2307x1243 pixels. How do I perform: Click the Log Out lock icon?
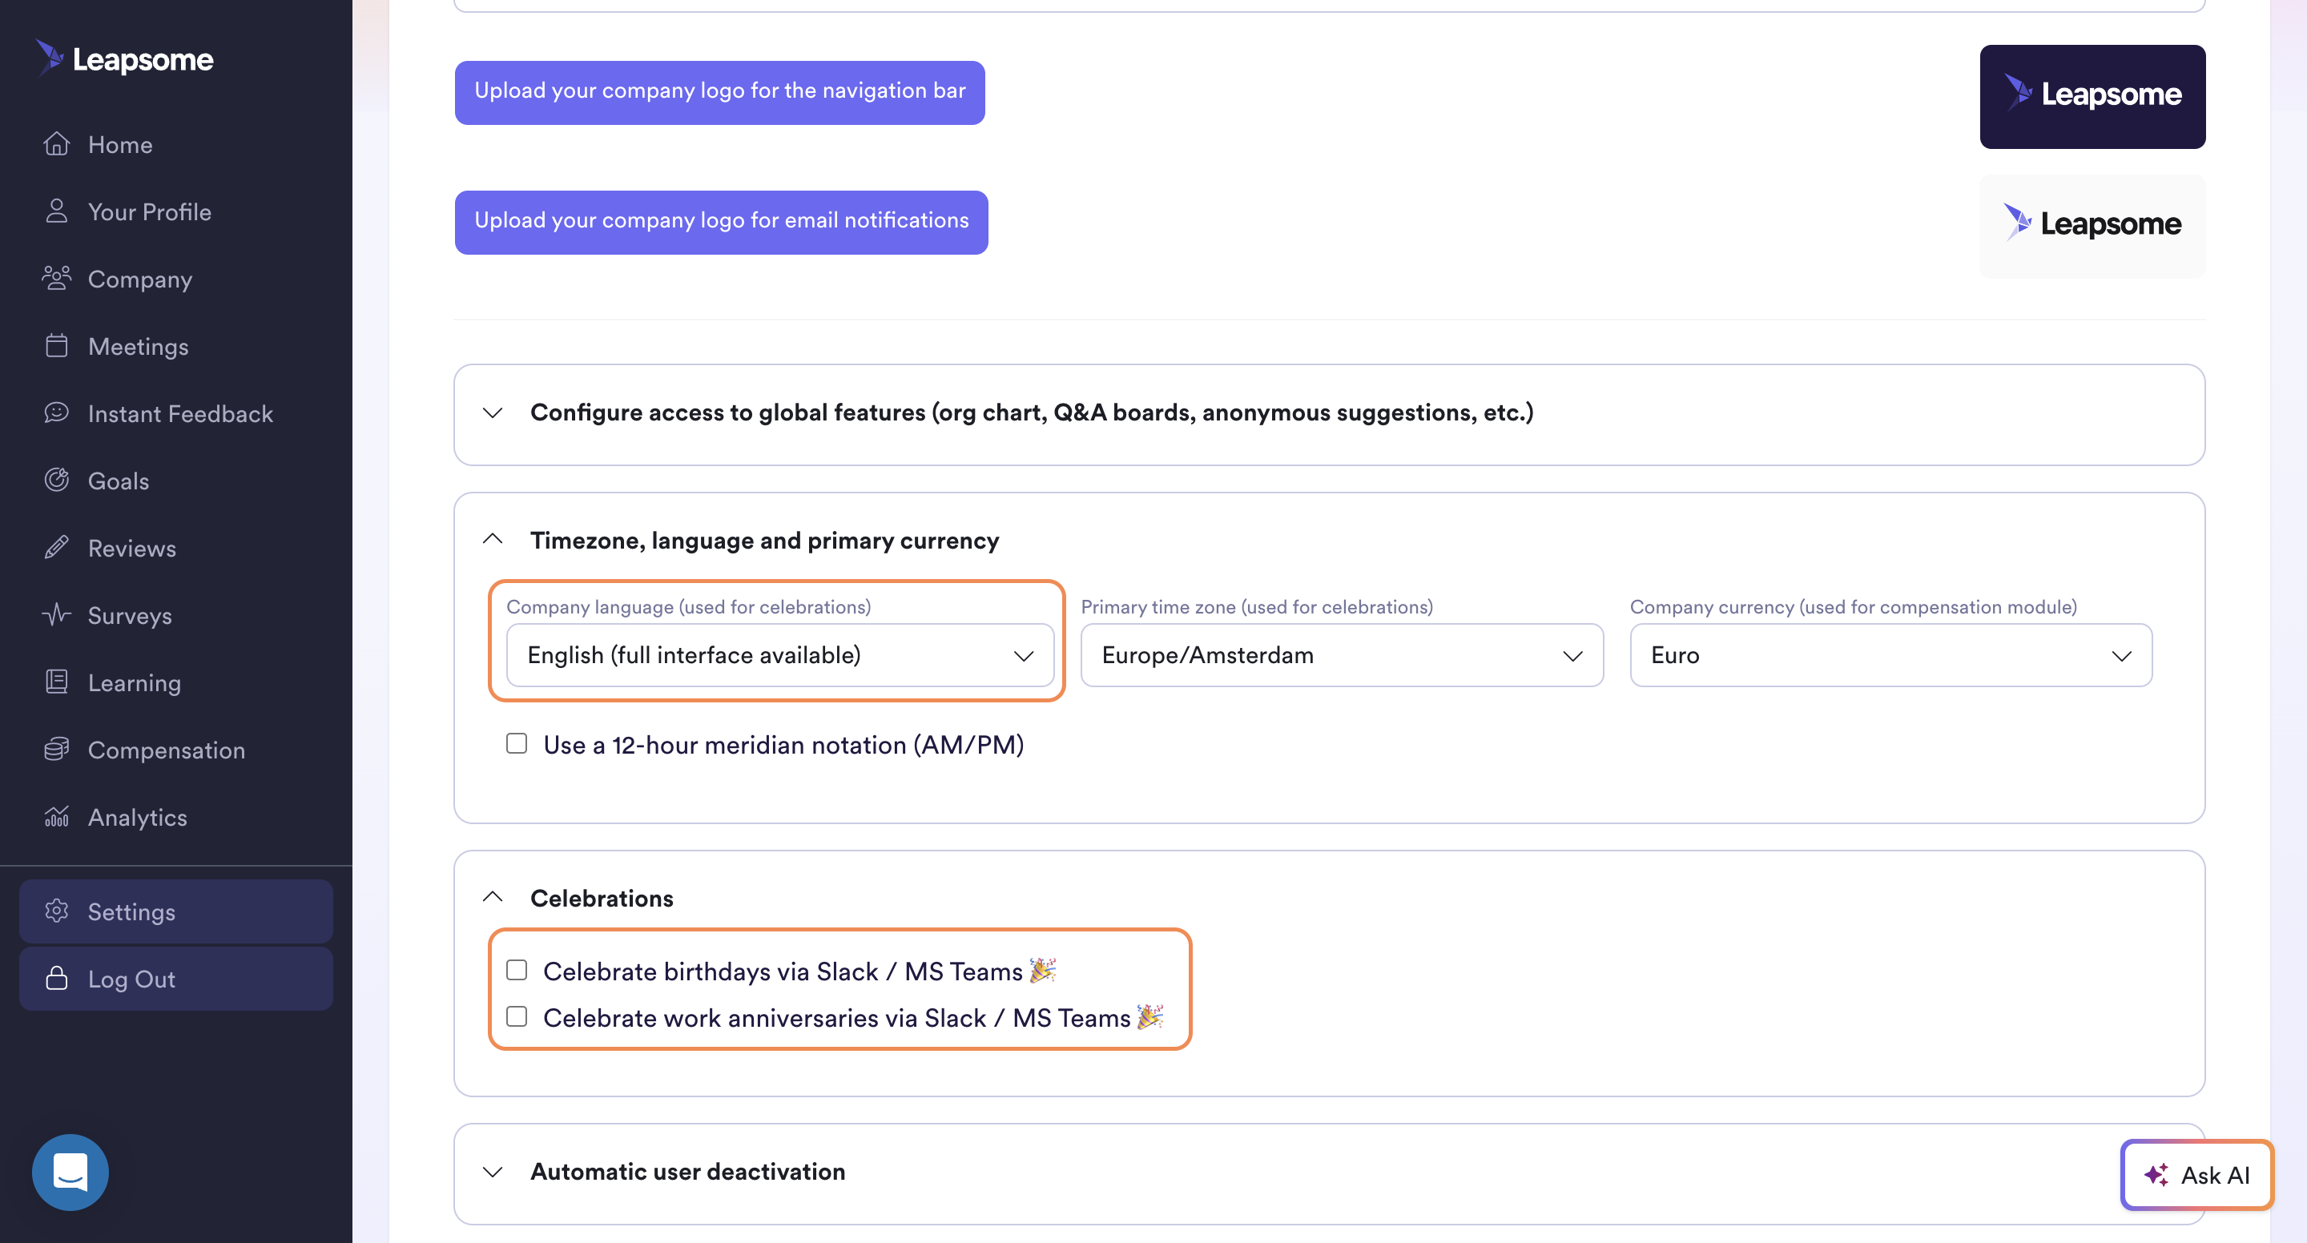point(56,978)
